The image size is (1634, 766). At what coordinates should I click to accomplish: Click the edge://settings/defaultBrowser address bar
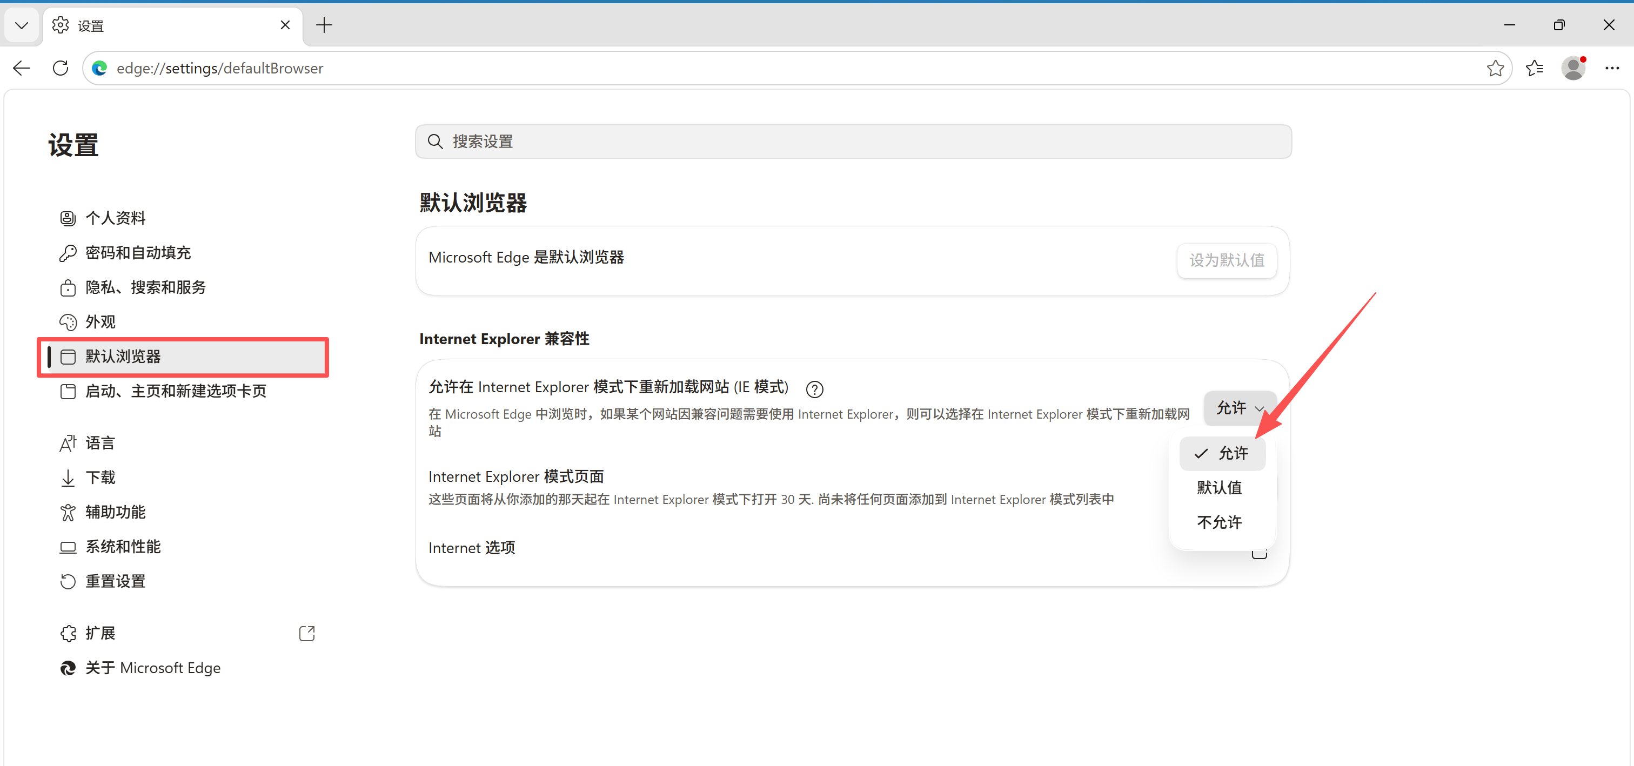click(796, 68)
